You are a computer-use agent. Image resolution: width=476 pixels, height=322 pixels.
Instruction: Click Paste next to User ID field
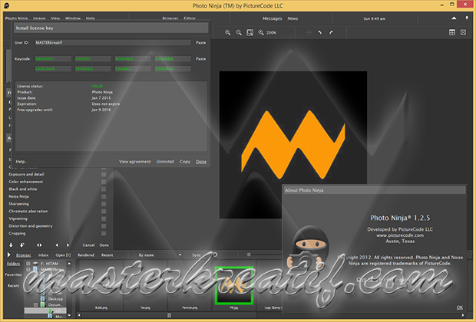tap(200, 43)
